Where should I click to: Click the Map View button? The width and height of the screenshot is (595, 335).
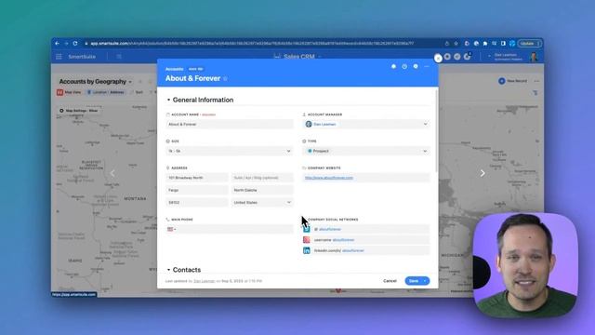(x=69, y=92)
